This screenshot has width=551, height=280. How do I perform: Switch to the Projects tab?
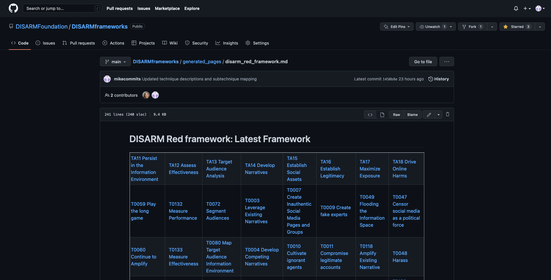click(143, 43)
